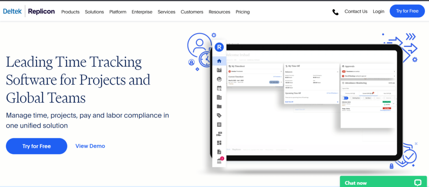Click the price tag sidebar icon
Screen dimensions: 429x187
219,115
